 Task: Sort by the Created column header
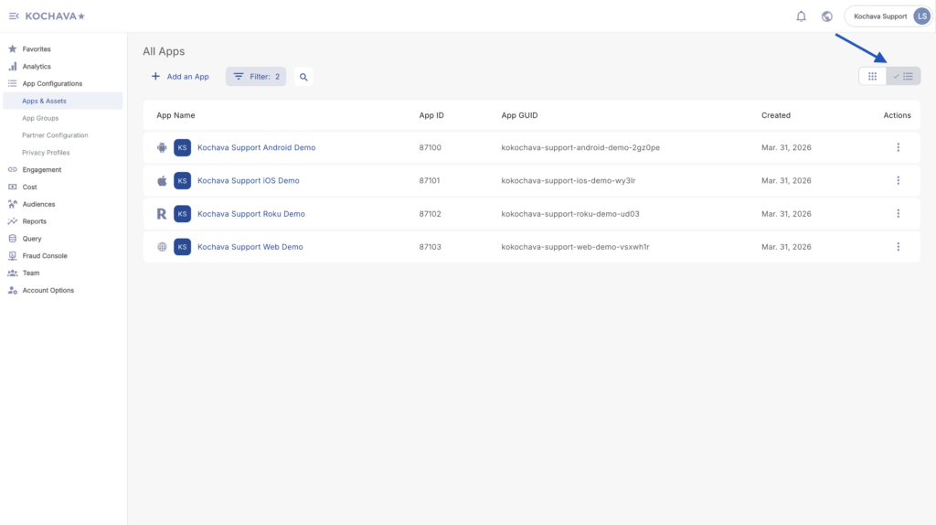775,115
